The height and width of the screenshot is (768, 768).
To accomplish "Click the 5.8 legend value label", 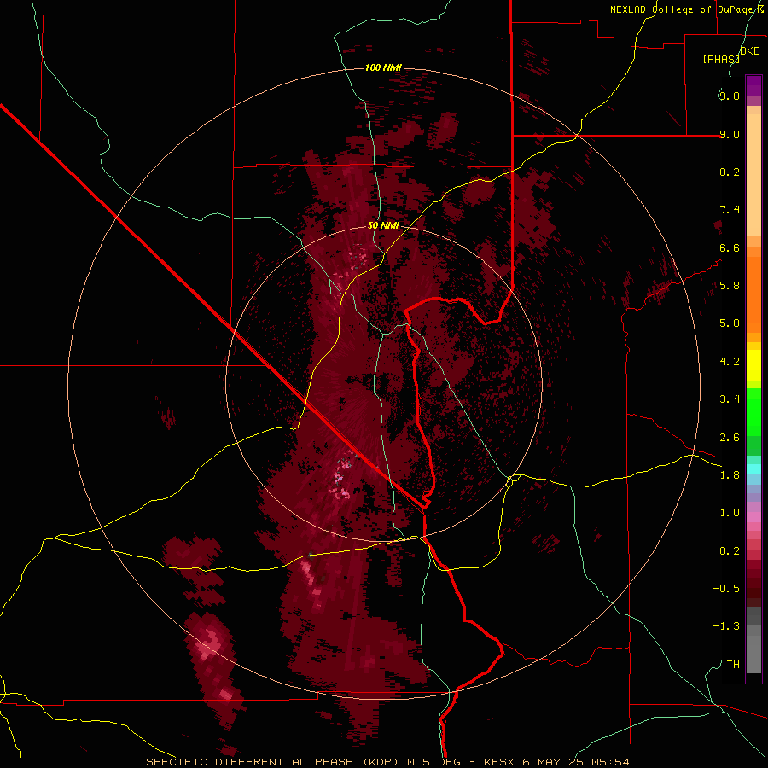I will (x=730, y=286).
